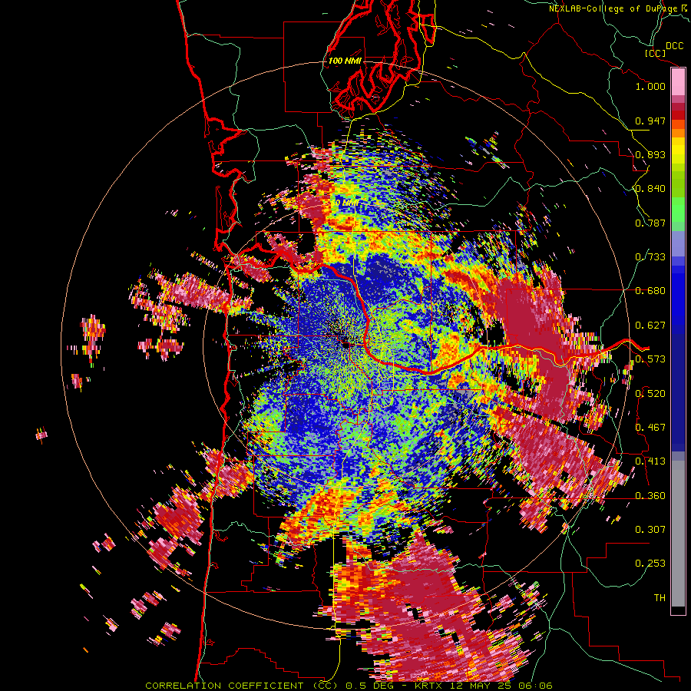The width and height of the screenshot is (691, 691).
Task: Click the 0.307 scale value
Action: point(650,530)
